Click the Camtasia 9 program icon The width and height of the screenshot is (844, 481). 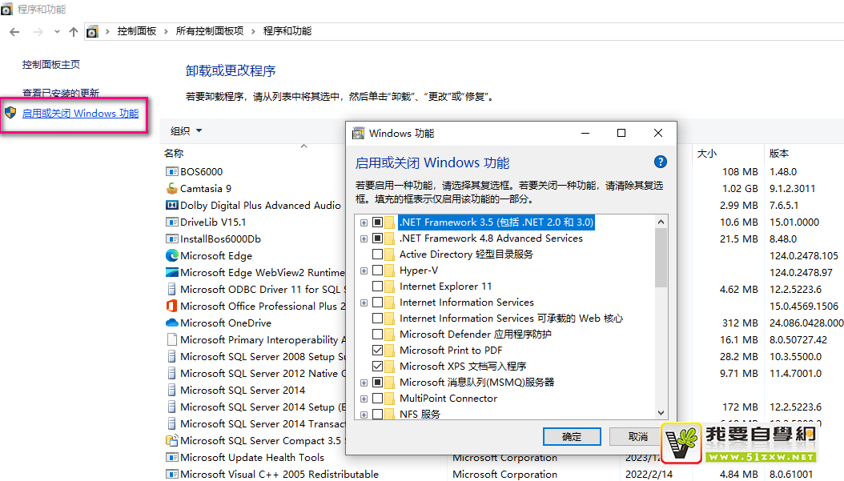point(171,188)
